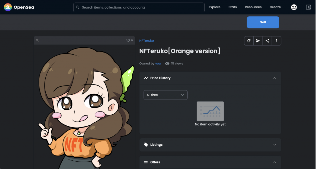Click the chain link icon above image
The image size is (316, 169).
(x=38, y=40)
